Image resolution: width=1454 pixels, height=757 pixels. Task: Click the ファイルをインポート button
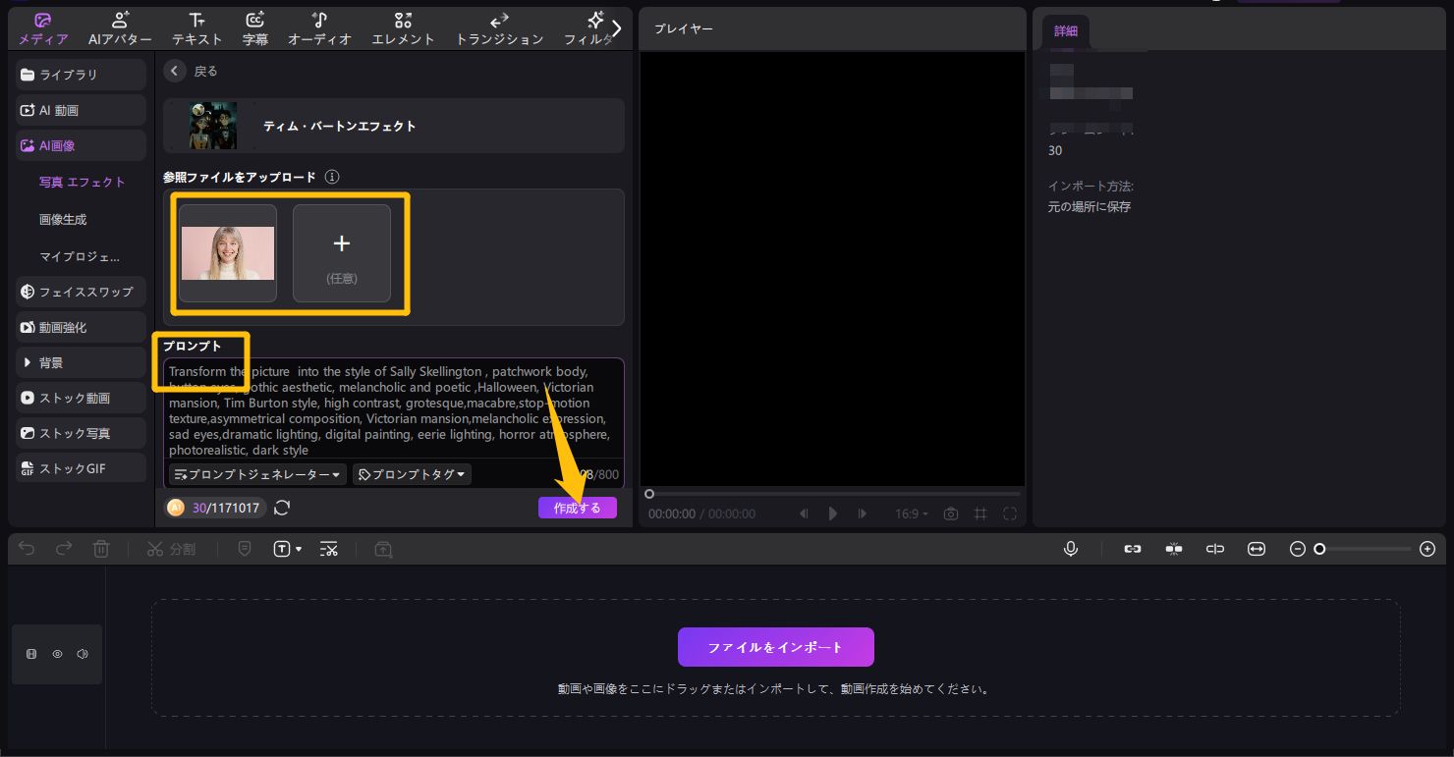pos(775,647)
